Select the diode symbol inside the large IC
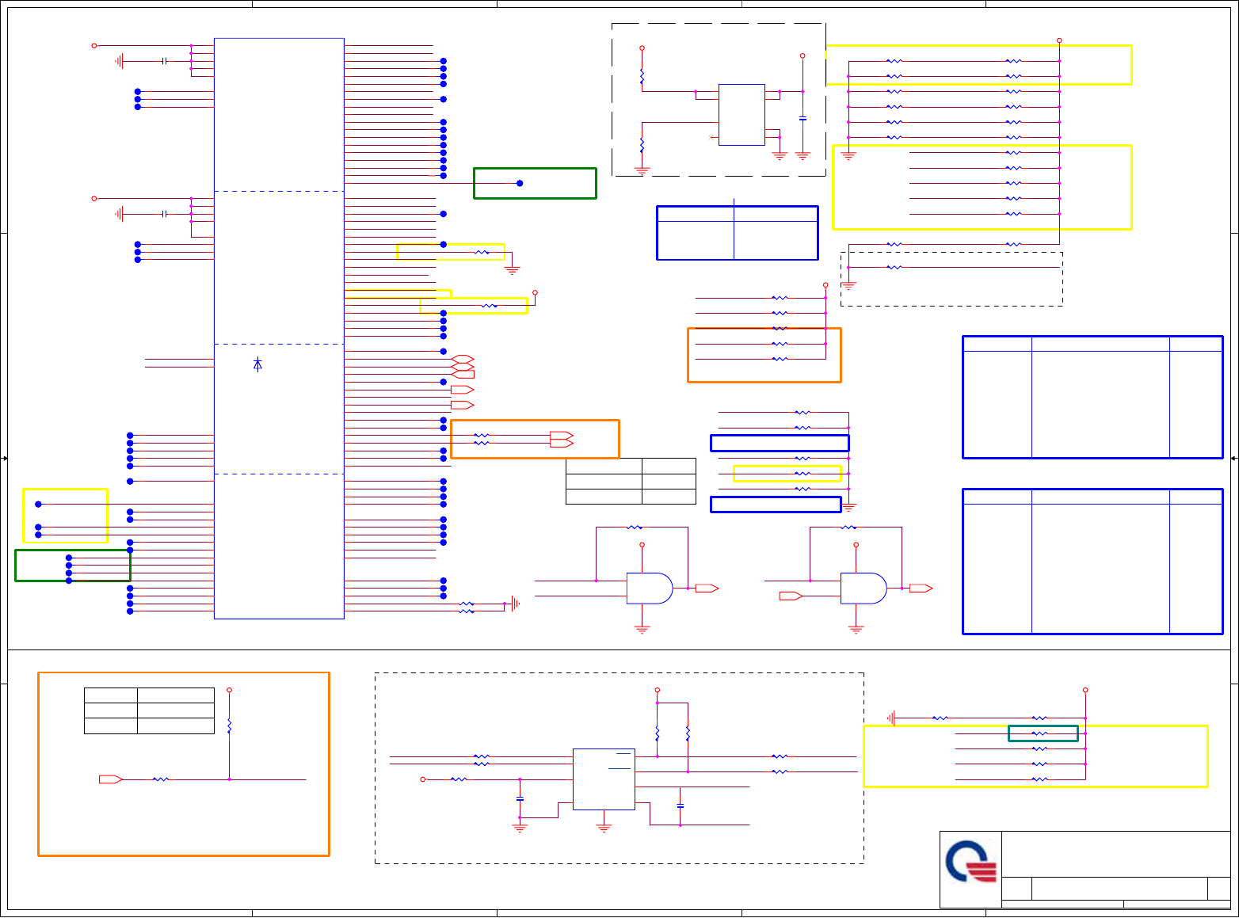Image resolution: width=1239 pixels, height=918 pixels. coord(257,364)
